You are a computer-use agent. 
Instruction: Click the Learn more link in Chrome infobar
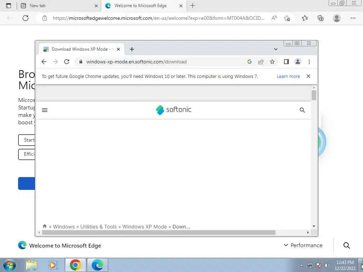point(288,76)
